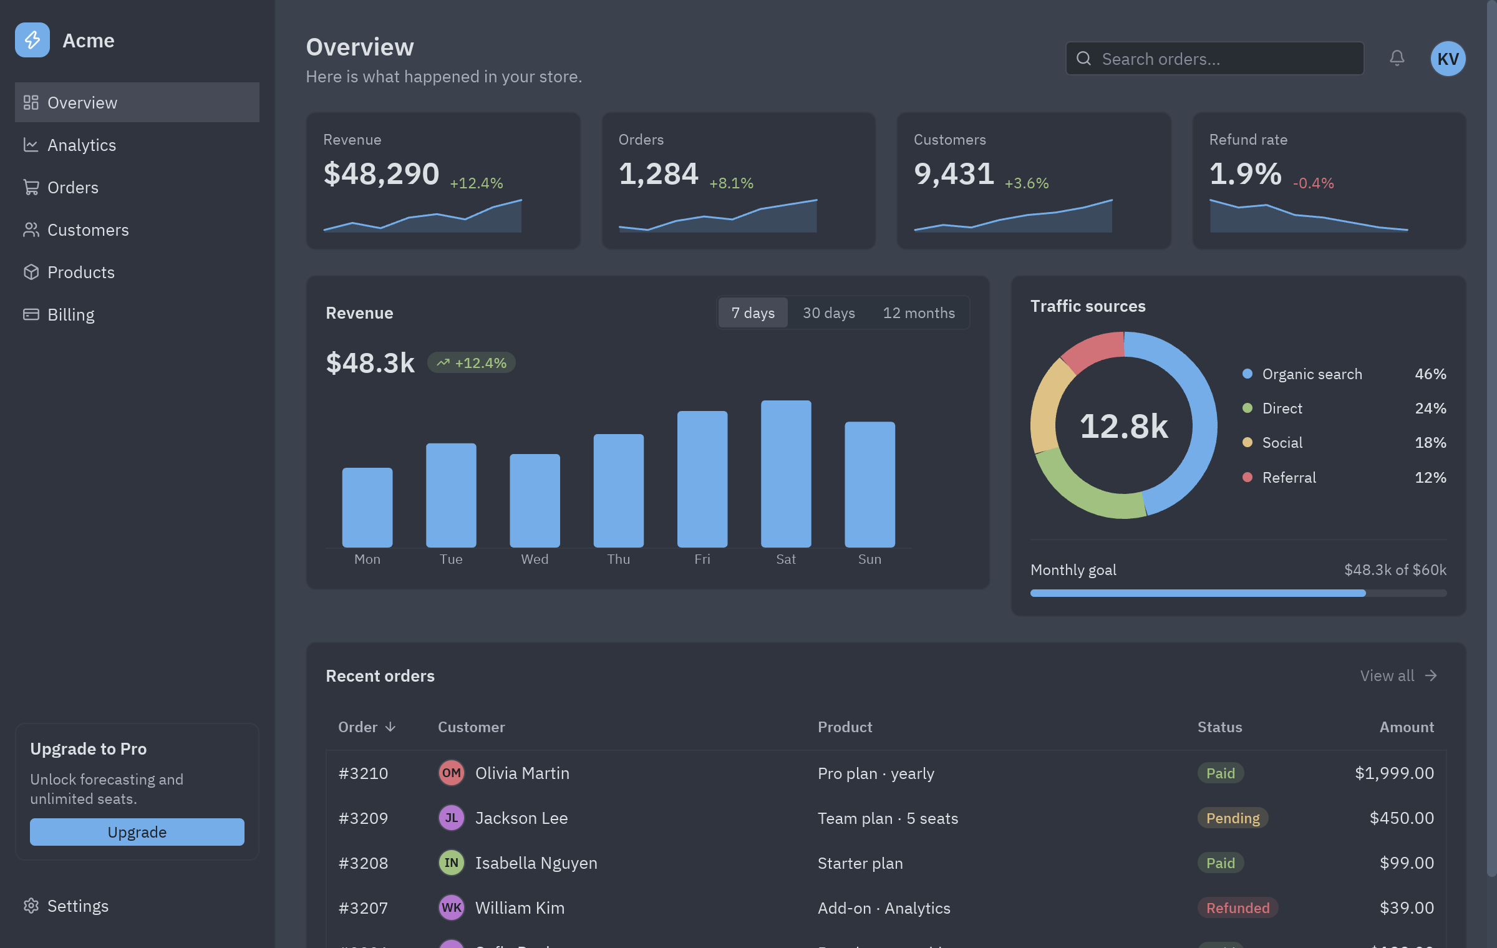Click the Order column sort arrow

[x=390, y=727]
